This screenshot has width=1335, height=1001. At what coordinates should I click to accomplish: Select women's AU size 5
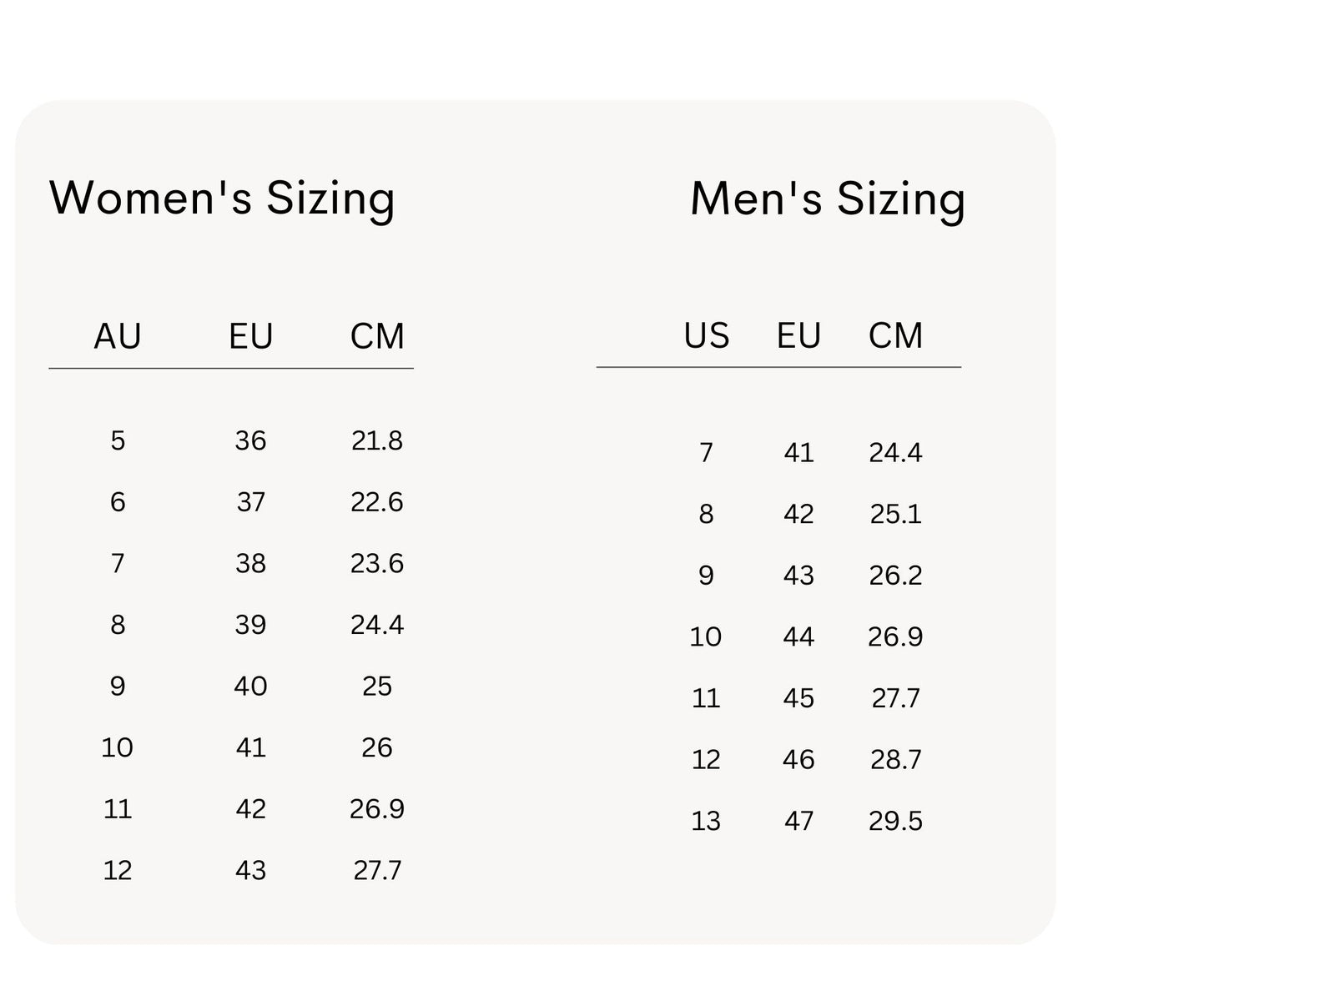(x=118, y=440)
